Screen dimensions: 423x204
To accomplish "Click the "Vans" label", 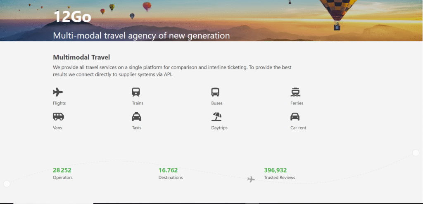I will click(x=57, y=128).
